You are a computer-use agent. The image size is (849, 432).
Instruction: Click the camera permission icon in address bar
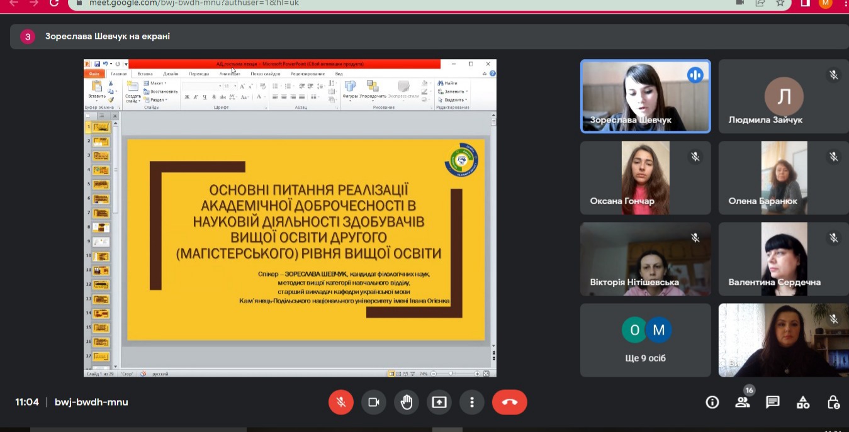coord(739,3)
